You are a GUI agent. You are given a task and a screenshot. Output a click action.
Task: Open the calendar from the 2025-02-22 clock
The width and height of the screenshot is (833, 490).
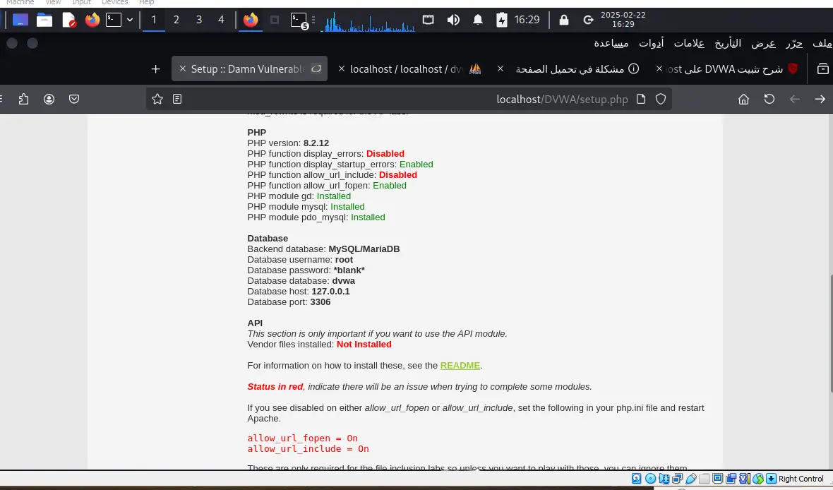[x=623, y=20]
